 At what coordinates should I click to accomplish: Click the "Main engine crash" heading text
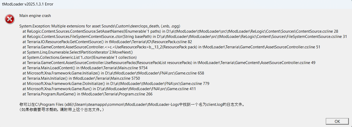coord(35,16)
